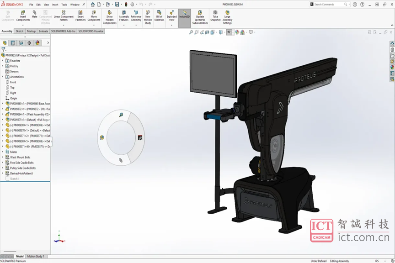Open Reference Geometry tool
The width and height of the screenshot is (395, 263).
click(136, 16)
